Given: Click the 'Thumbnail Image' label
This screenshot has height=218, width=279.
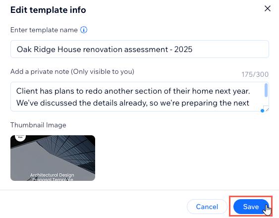Looking at the screenshot, I should click(38, 125).
